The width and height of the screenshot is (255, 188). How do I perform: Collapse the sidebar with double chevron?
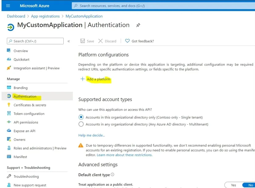[x=69, y=41]
